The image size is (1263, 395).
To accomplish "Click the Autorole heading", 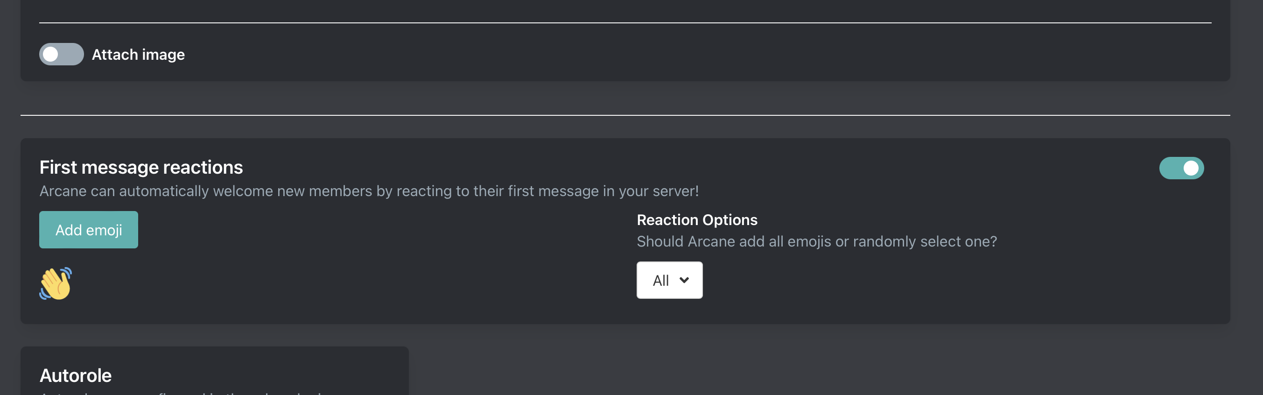I will 76,375.
